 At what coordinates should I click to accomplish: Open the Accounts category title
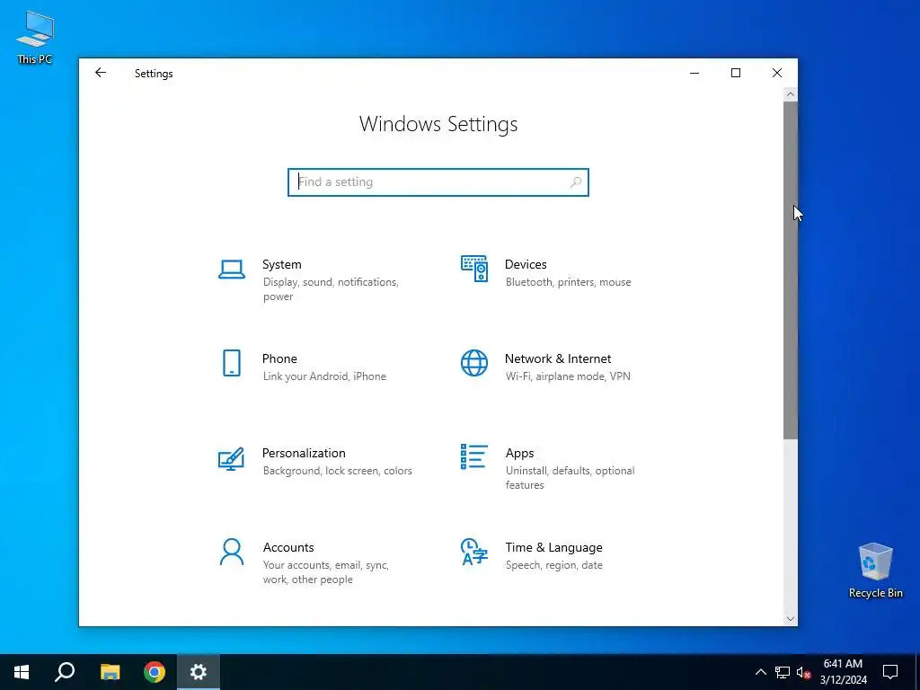coord(288,547)
